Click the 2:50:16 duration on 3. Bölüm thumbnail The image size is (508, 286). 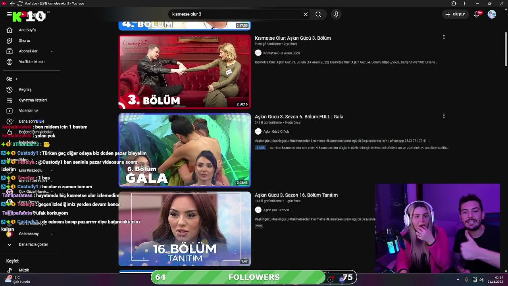coord(242,104)
